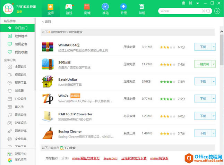Open the 压缩软件官方下载 link
Viewport: 224px width, 165px height.
(134, 158)
